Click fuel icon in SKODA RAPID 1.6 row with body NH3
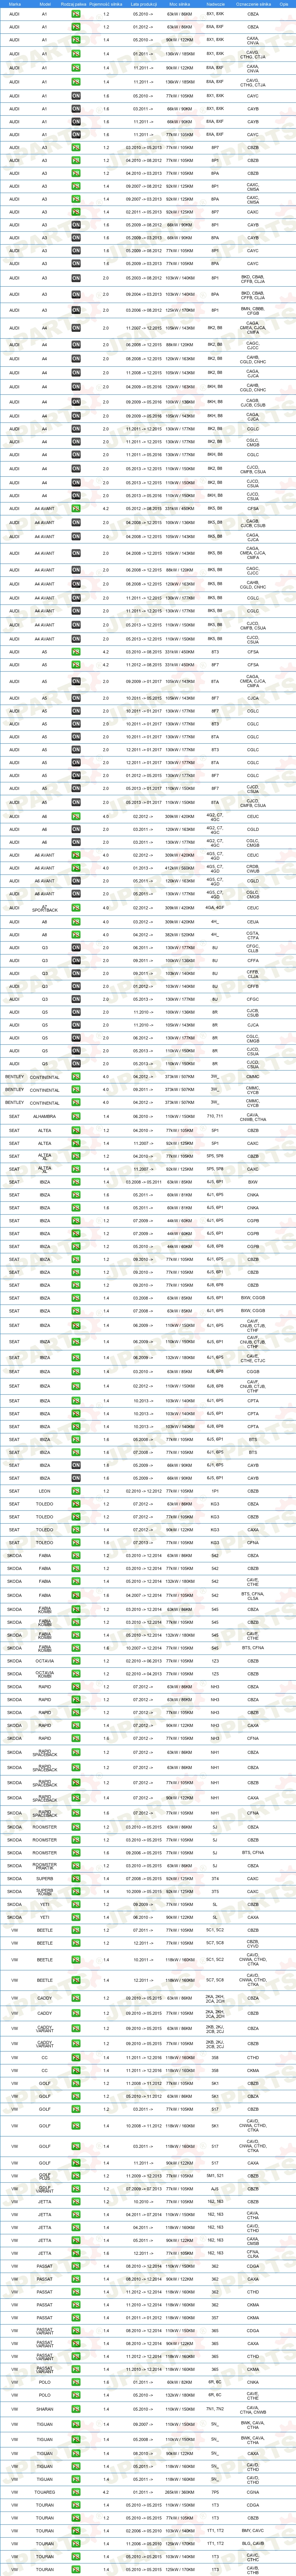The width and height of the screenshot is (296, 2576). [x=76, y=1738]
